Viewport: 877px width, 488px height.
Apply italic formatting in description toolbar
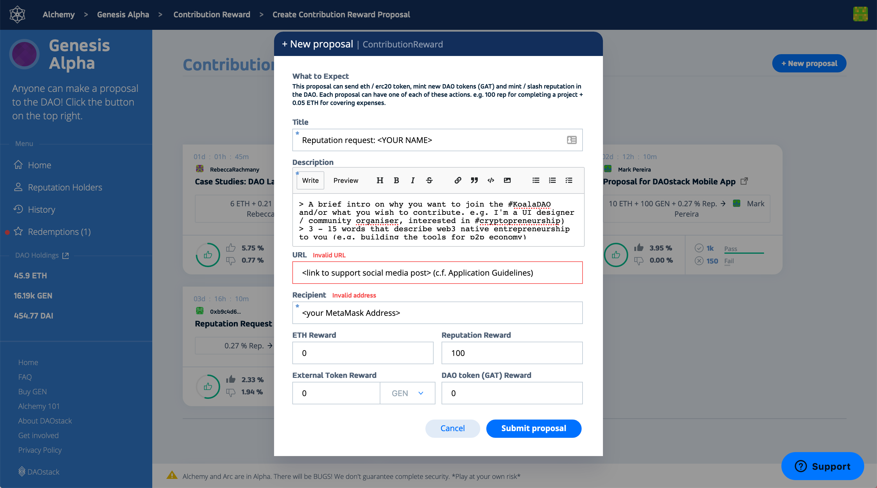point(413,180)
